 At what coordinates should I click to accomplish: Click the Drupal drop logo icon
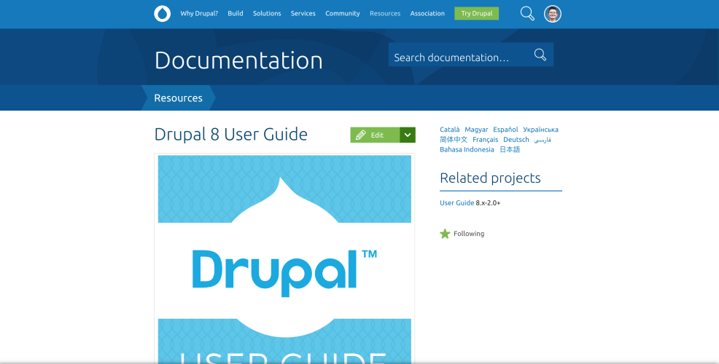pos(162,14)
